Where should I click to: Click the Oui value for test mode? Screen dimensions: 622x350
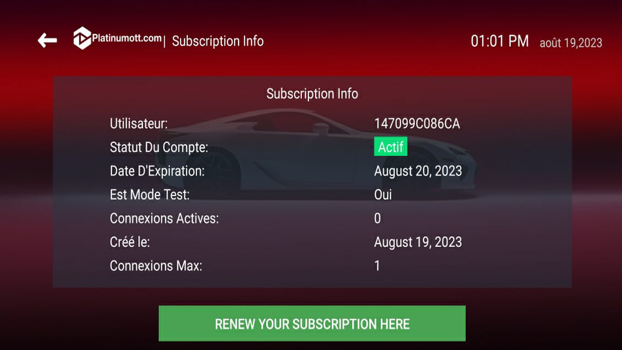click(383, 195)
